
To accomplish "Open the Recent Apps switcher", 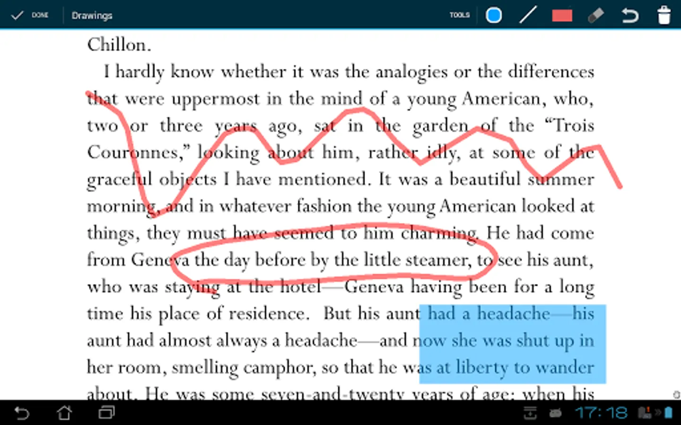I will click(106, 413).
